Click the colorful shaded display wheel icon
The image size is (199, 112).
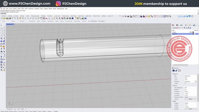pos(65,18)
